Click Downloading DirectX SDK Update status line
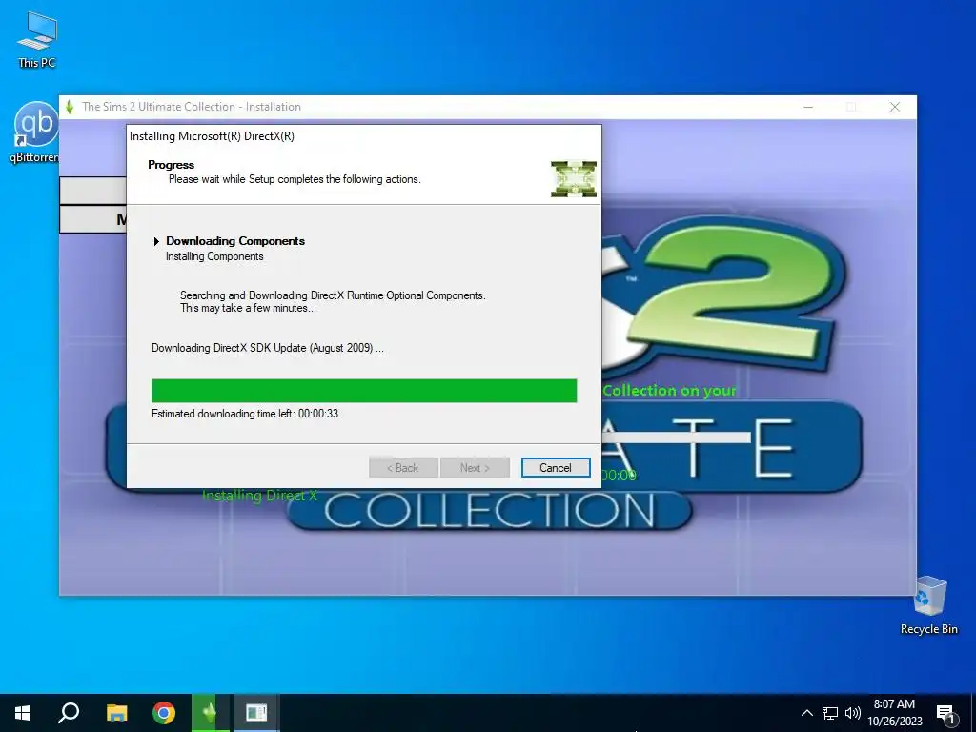Screen dimensions: 976x732 (x=268, y=348)
